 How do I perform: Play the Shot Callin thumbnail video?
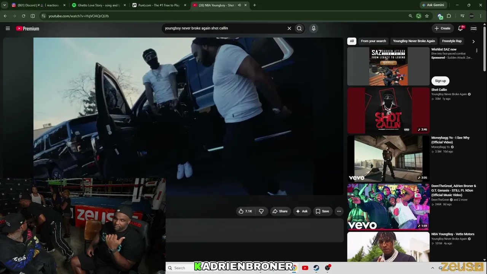(x=388, y=110)
